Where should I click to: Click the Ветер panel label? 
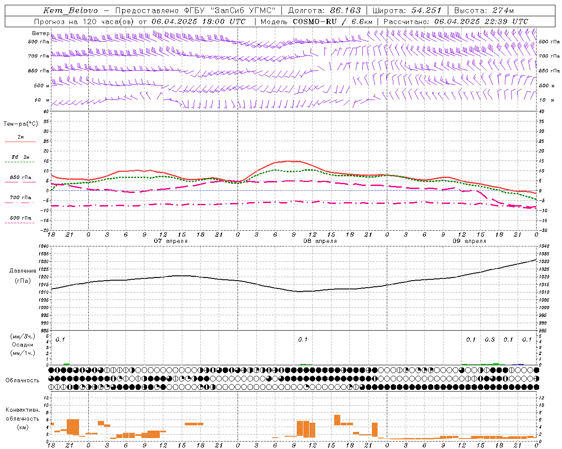pyautogui.click(x=40, y=33)
